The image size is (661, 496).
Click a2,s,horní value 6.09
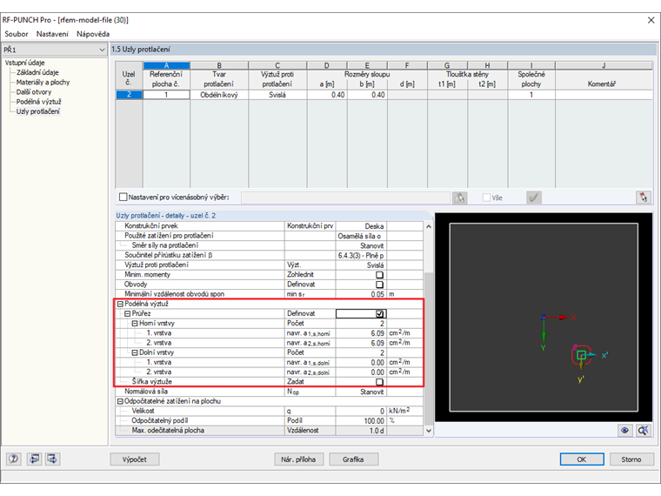(361, 343)
